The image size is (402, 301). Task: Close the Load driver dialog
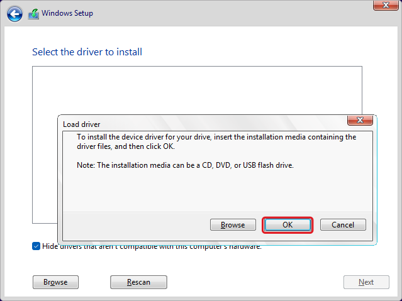(x=360, y=120)
